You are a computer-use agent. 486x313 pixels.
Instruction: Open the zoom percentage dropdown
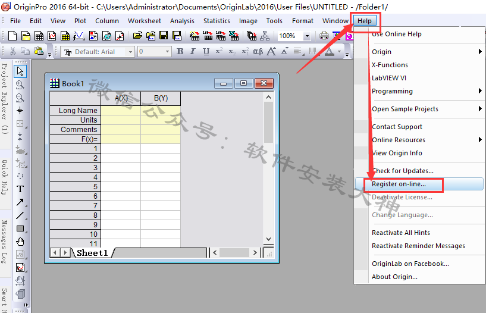(307, 36)
